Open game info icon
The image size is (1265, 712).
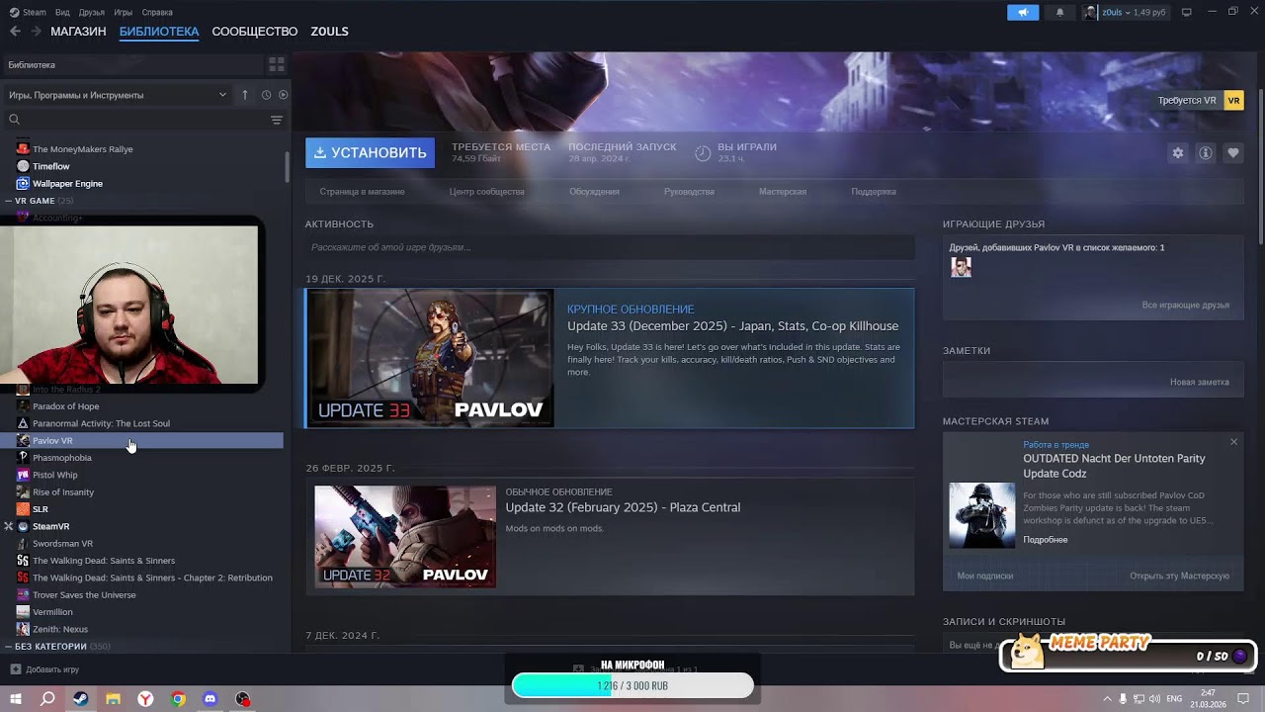tap(1205, 153)
